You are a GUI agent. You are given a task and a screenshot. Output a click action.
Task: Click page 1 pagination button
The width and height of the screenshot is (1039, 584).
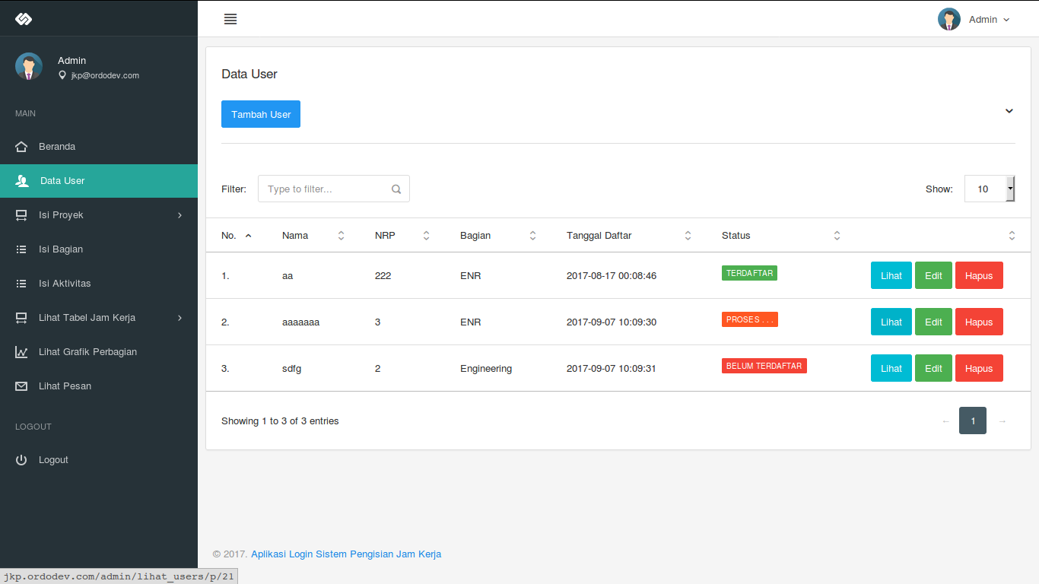coord(973,421)
